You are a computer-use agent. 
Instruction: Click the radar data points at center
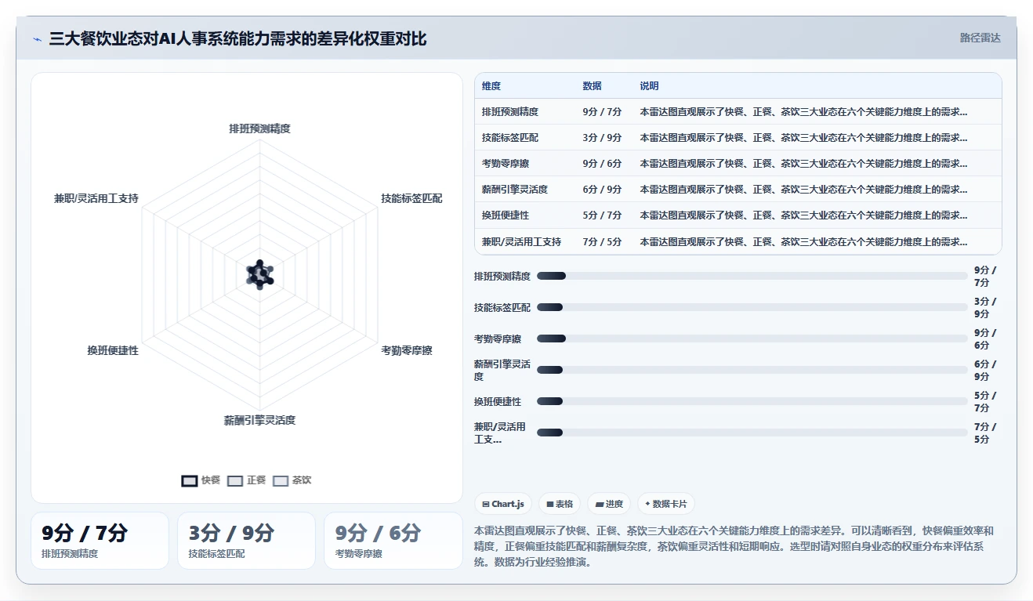[x=260, y=274]
